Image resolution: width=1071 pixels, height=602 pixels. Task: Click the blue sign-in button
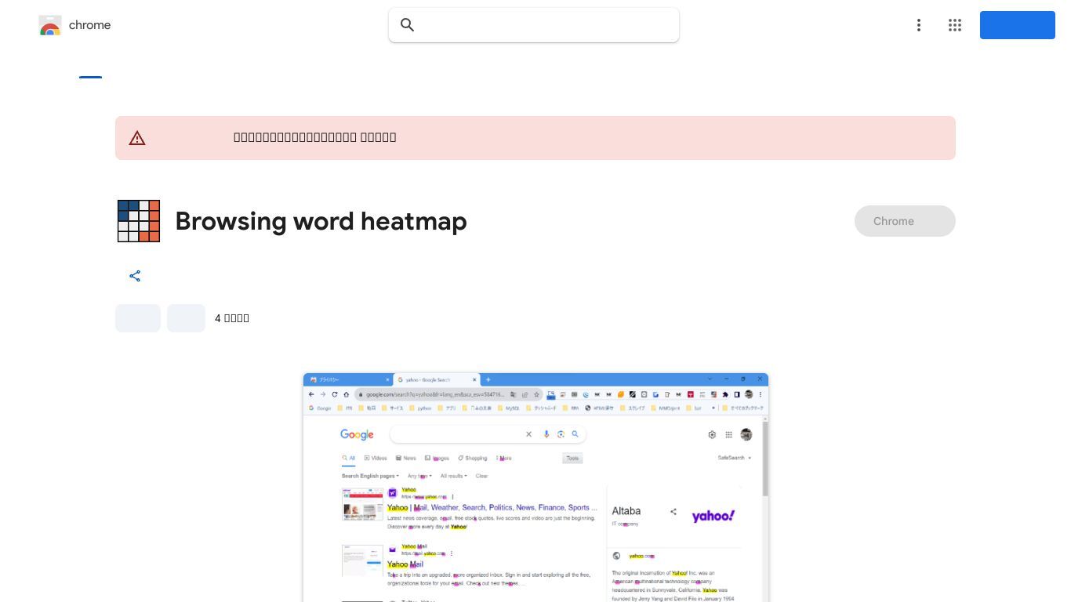click(x=1018, y=25)
